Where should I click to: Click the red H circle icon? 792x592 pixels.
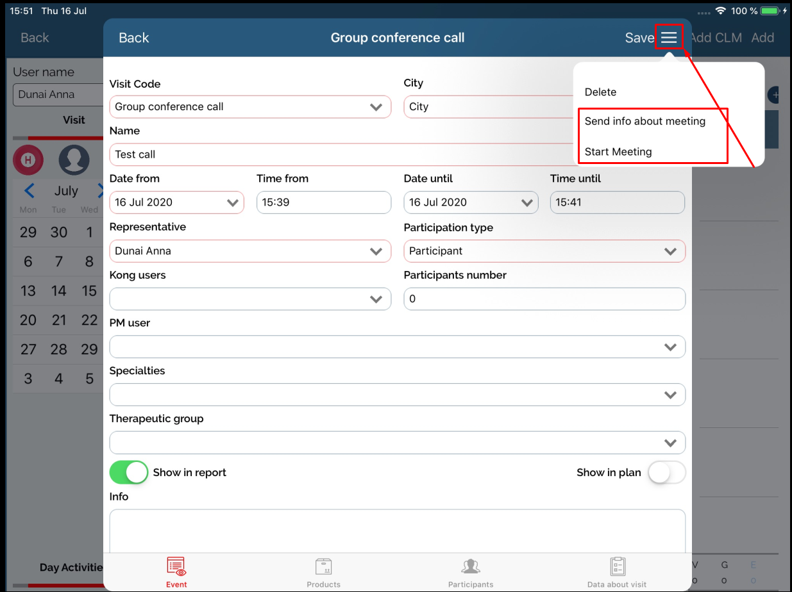coord(28,160)
